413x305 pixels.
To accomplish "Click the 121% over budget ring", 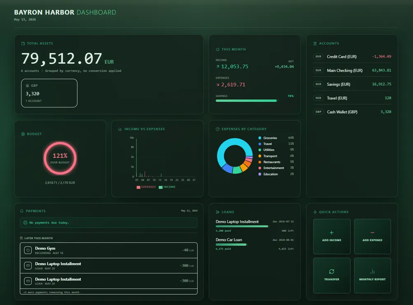I will pos(60,158).
